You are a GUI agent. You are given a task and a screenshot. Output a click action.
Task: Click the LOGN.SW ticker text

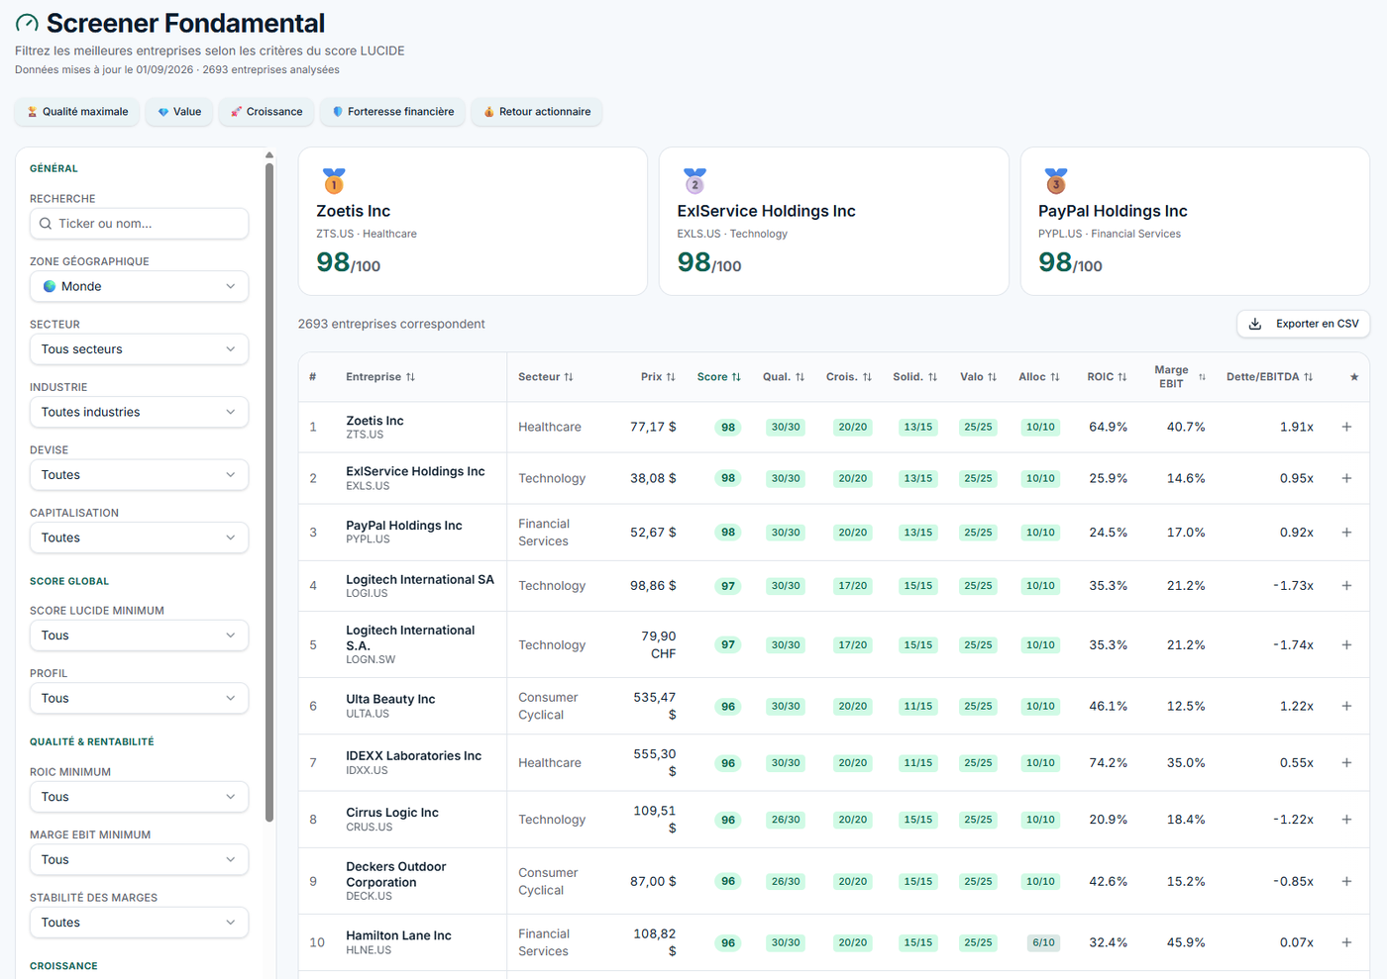click(371, 659)
